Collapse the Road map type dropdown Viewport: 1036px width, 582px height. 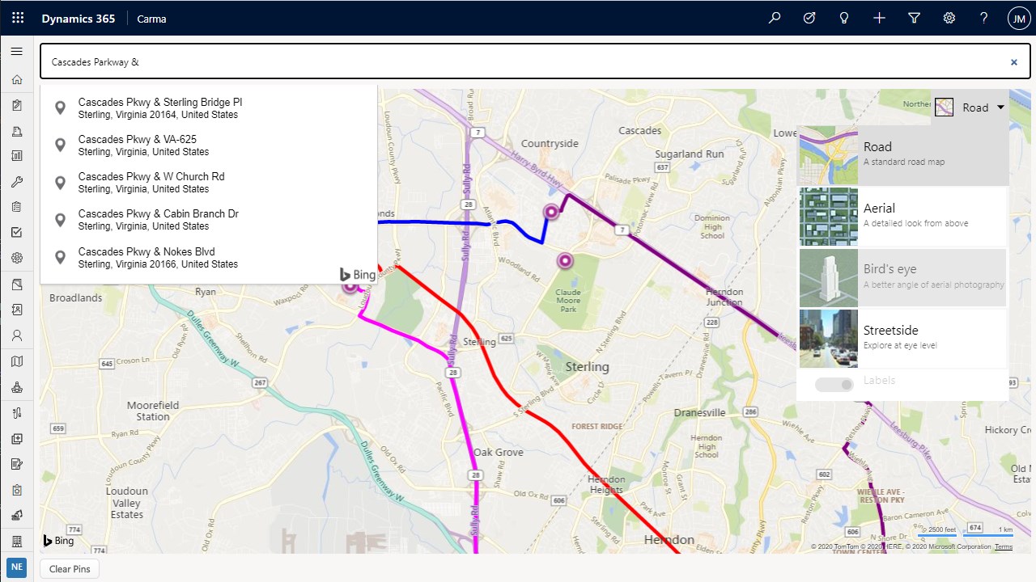(x=970, y=108)
